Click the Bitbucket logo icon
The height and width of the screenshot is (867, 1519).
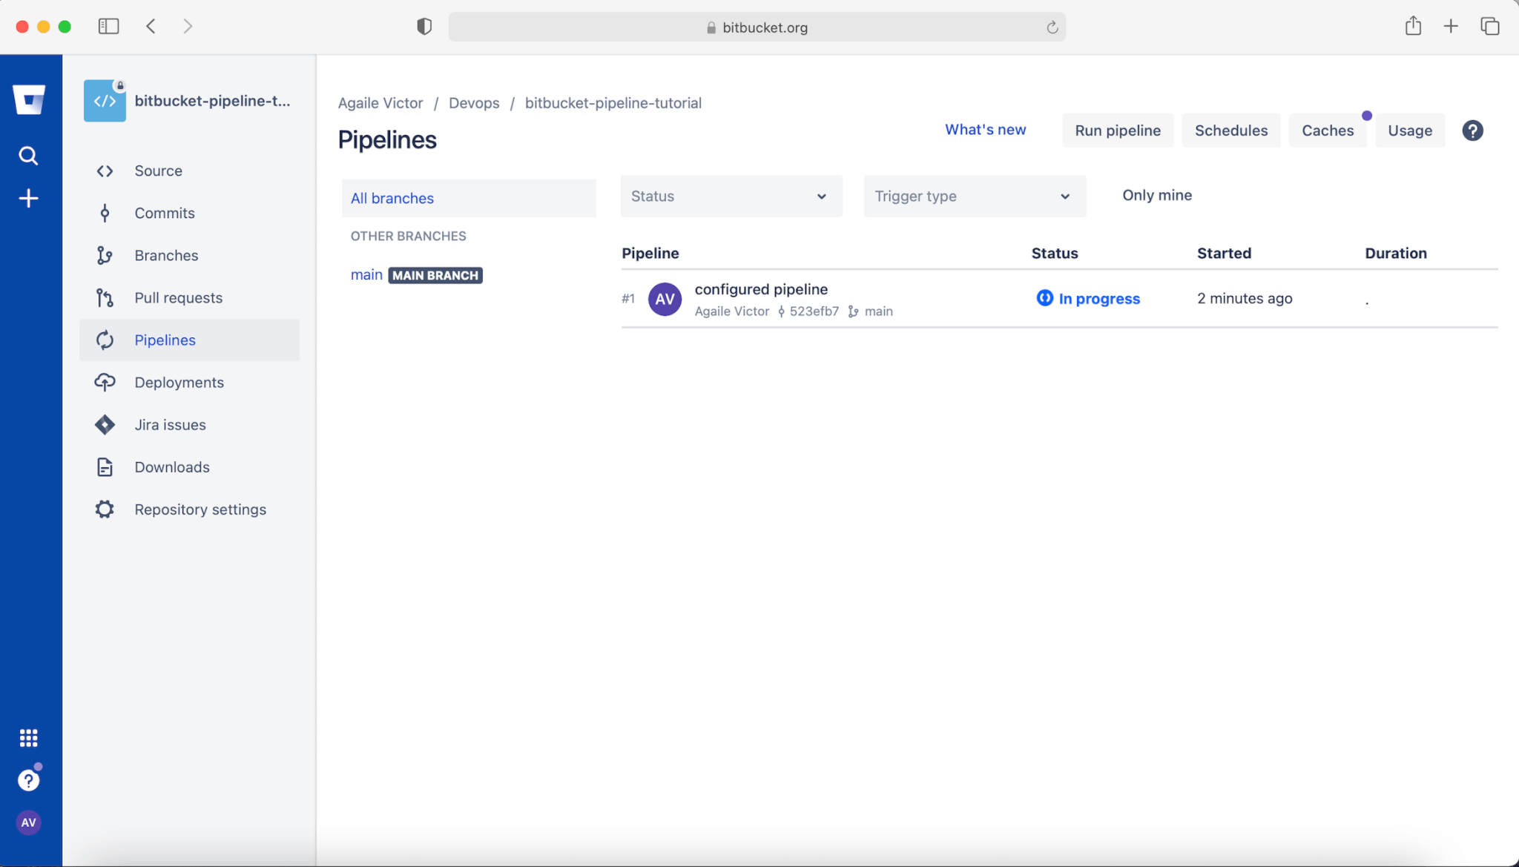[29, 99]
